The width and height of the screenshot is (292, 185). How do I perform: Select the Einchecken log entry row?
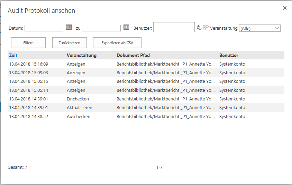pos(146,99)
